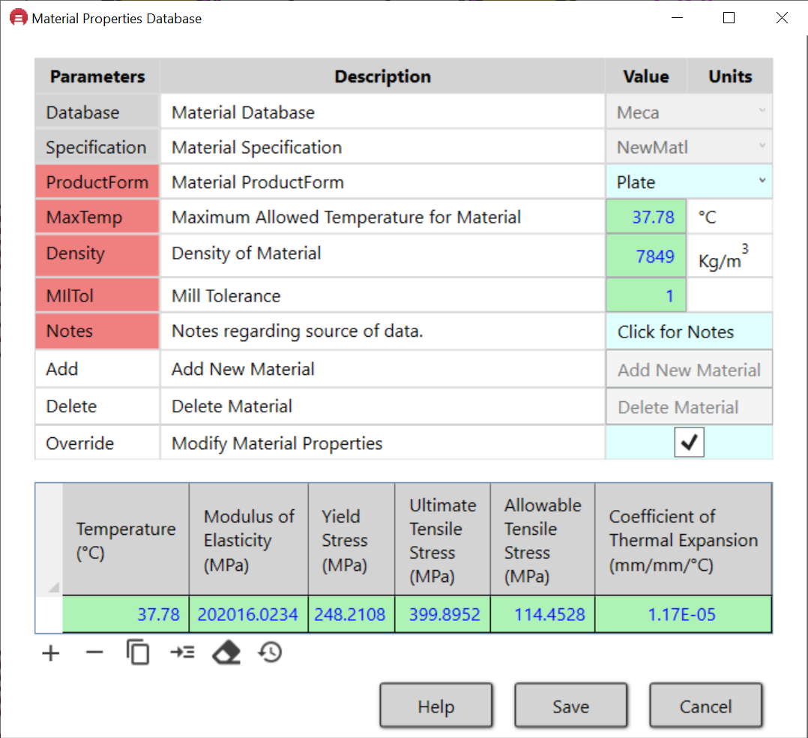Viewport: 808px width, 738px height.
Task: Click 'Maximum Allowed Temperature for Material' description
Action: pos(346,217)
